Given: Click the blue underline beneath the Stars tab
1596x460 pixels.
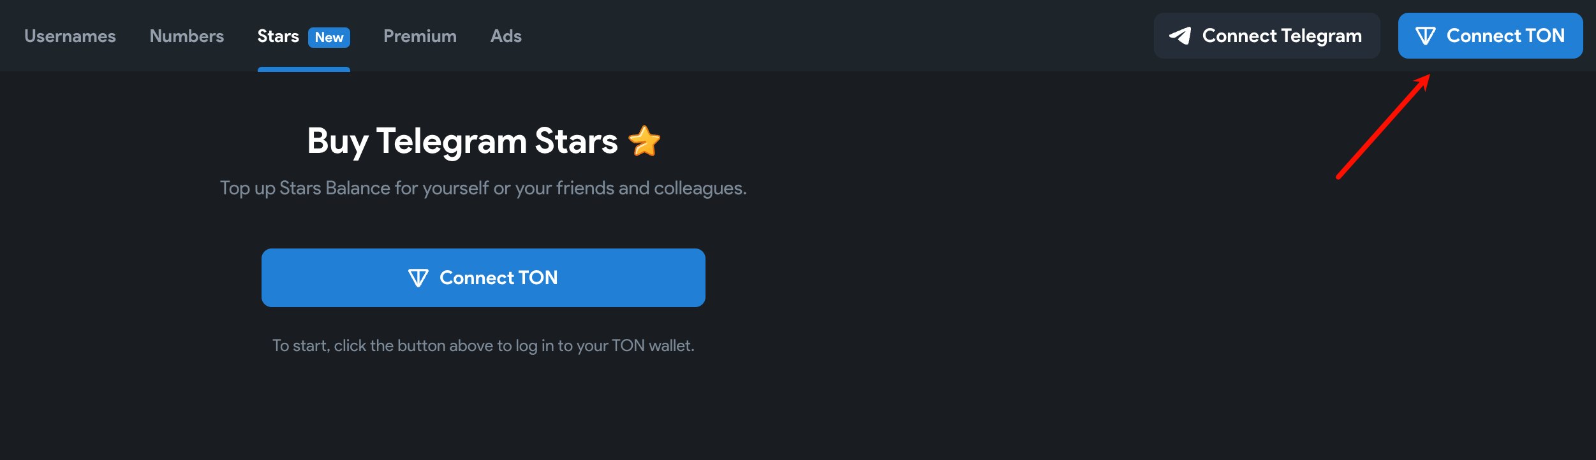Looking at the screenshot, I should pyautogui.click(x=304, y=69).
